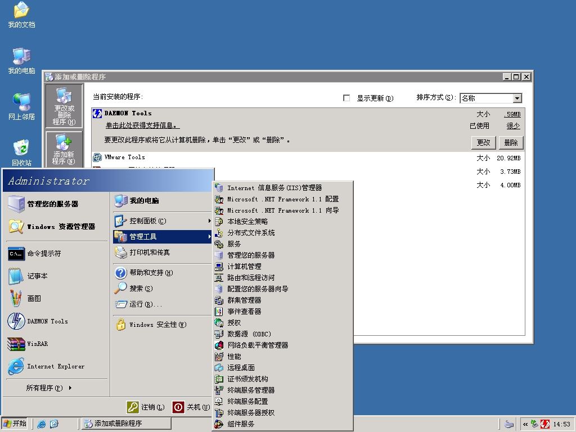
Task: Click the 群集管理器 icon
Action: point(219,300)
